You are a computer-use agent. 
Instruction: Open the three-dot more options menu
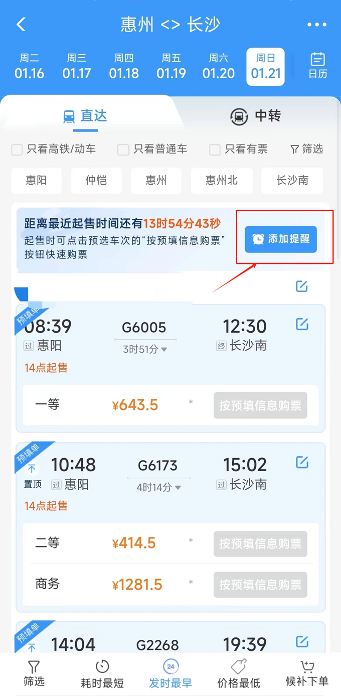click(x=317, y=25)
